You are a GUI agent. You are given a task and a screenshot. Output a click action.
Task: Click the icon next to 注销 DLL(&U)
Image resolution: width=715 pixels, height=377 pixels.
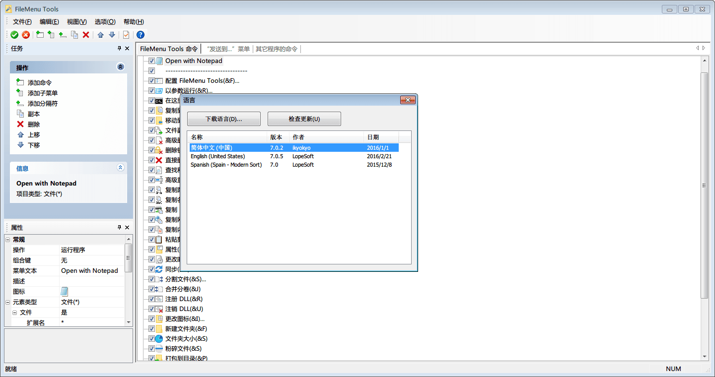[159, 309]
